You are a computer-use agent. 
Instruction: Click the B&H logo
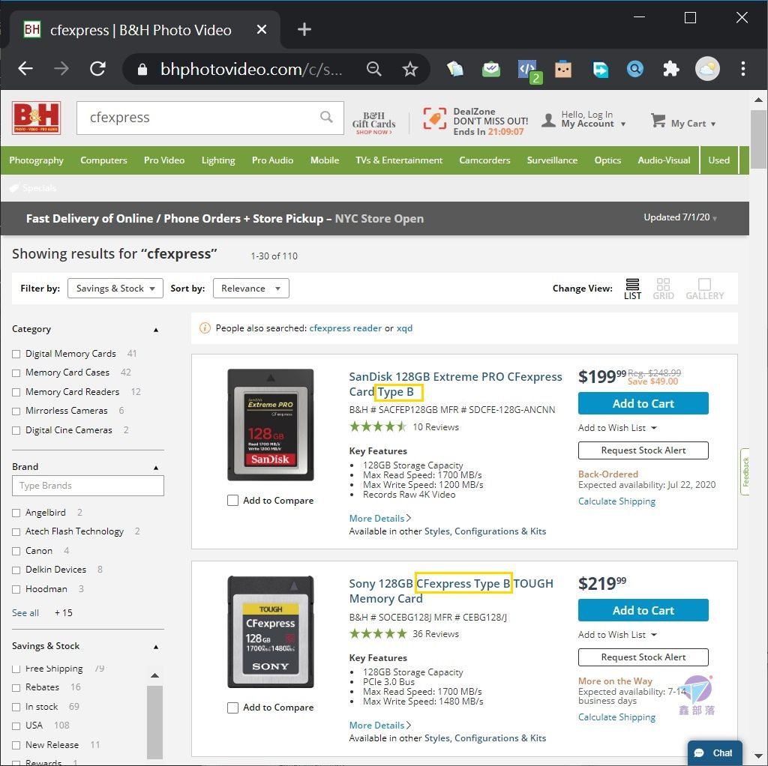click(x=37, y=118)
